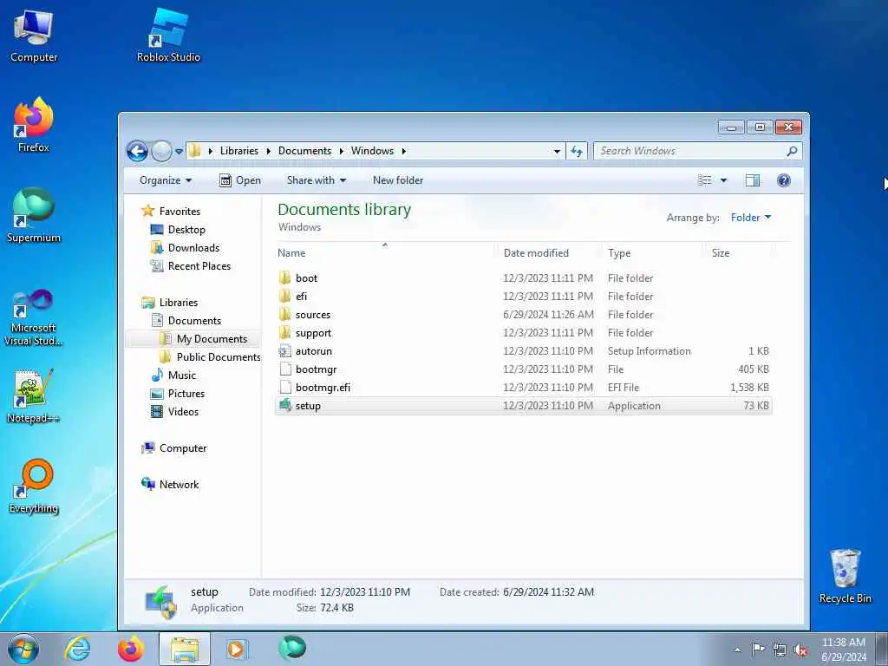The image size is (888, 666).
Task: Refresh the folder with refresh button
Action: pos(577,151)
